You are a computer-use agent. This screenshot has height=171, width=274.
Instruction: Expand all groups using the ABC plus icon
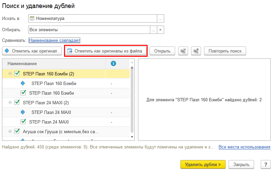(x=196, y=51)
